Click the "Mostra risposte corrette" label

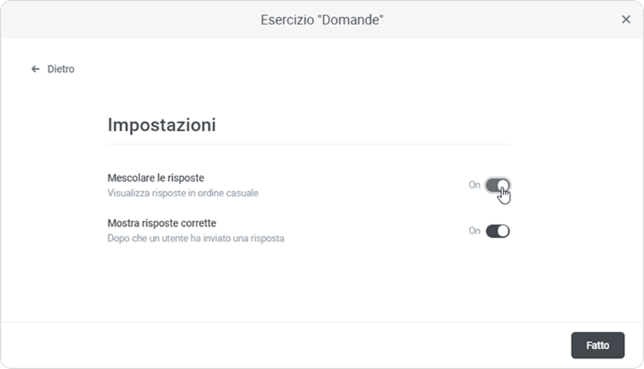click(x=162, y=223)
